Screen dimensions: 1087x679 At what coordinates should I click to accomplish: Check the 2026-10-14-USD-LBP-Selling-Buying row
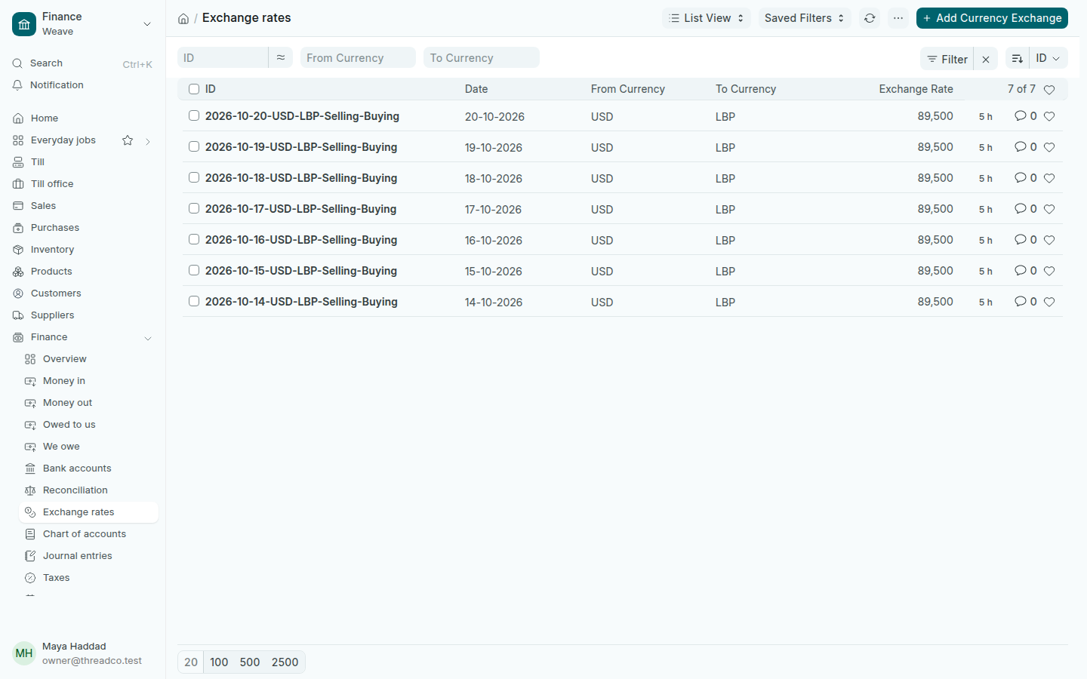(194, 302)
